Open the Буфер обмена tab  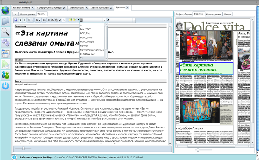[183, 14]
